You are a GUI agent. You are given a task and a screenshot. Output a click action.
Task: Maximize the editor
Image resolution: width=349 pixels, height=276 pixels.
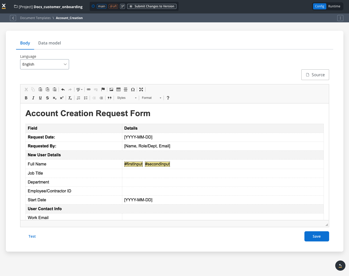tap(141, 89)
